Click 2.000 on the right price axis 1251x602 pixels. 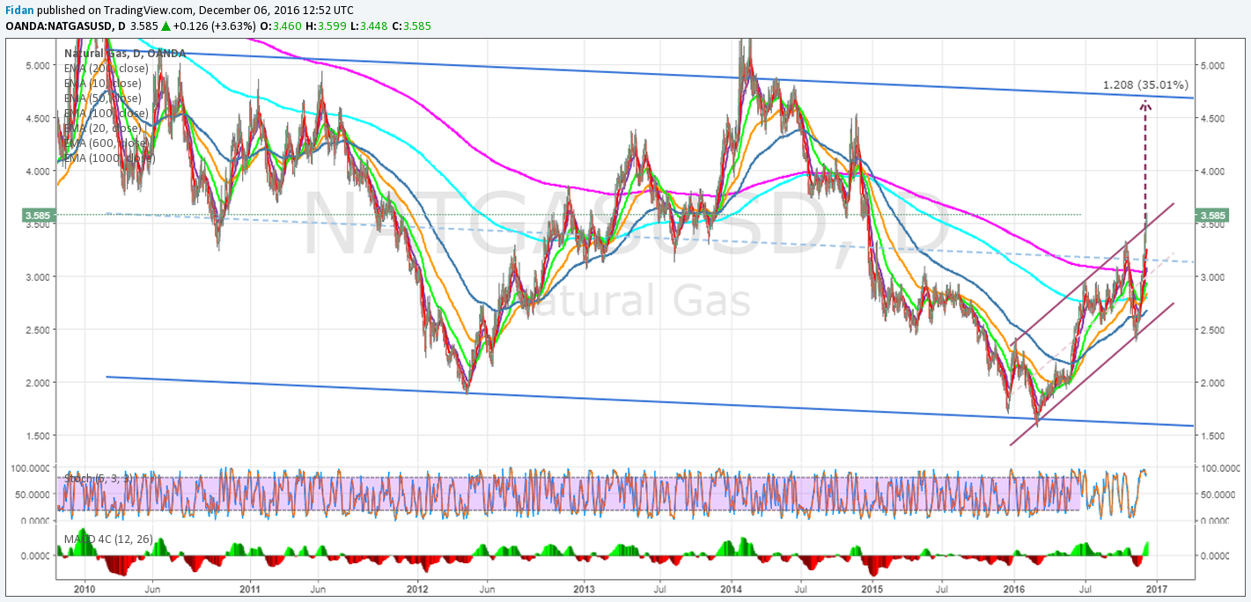click(x=1215, y=382)
